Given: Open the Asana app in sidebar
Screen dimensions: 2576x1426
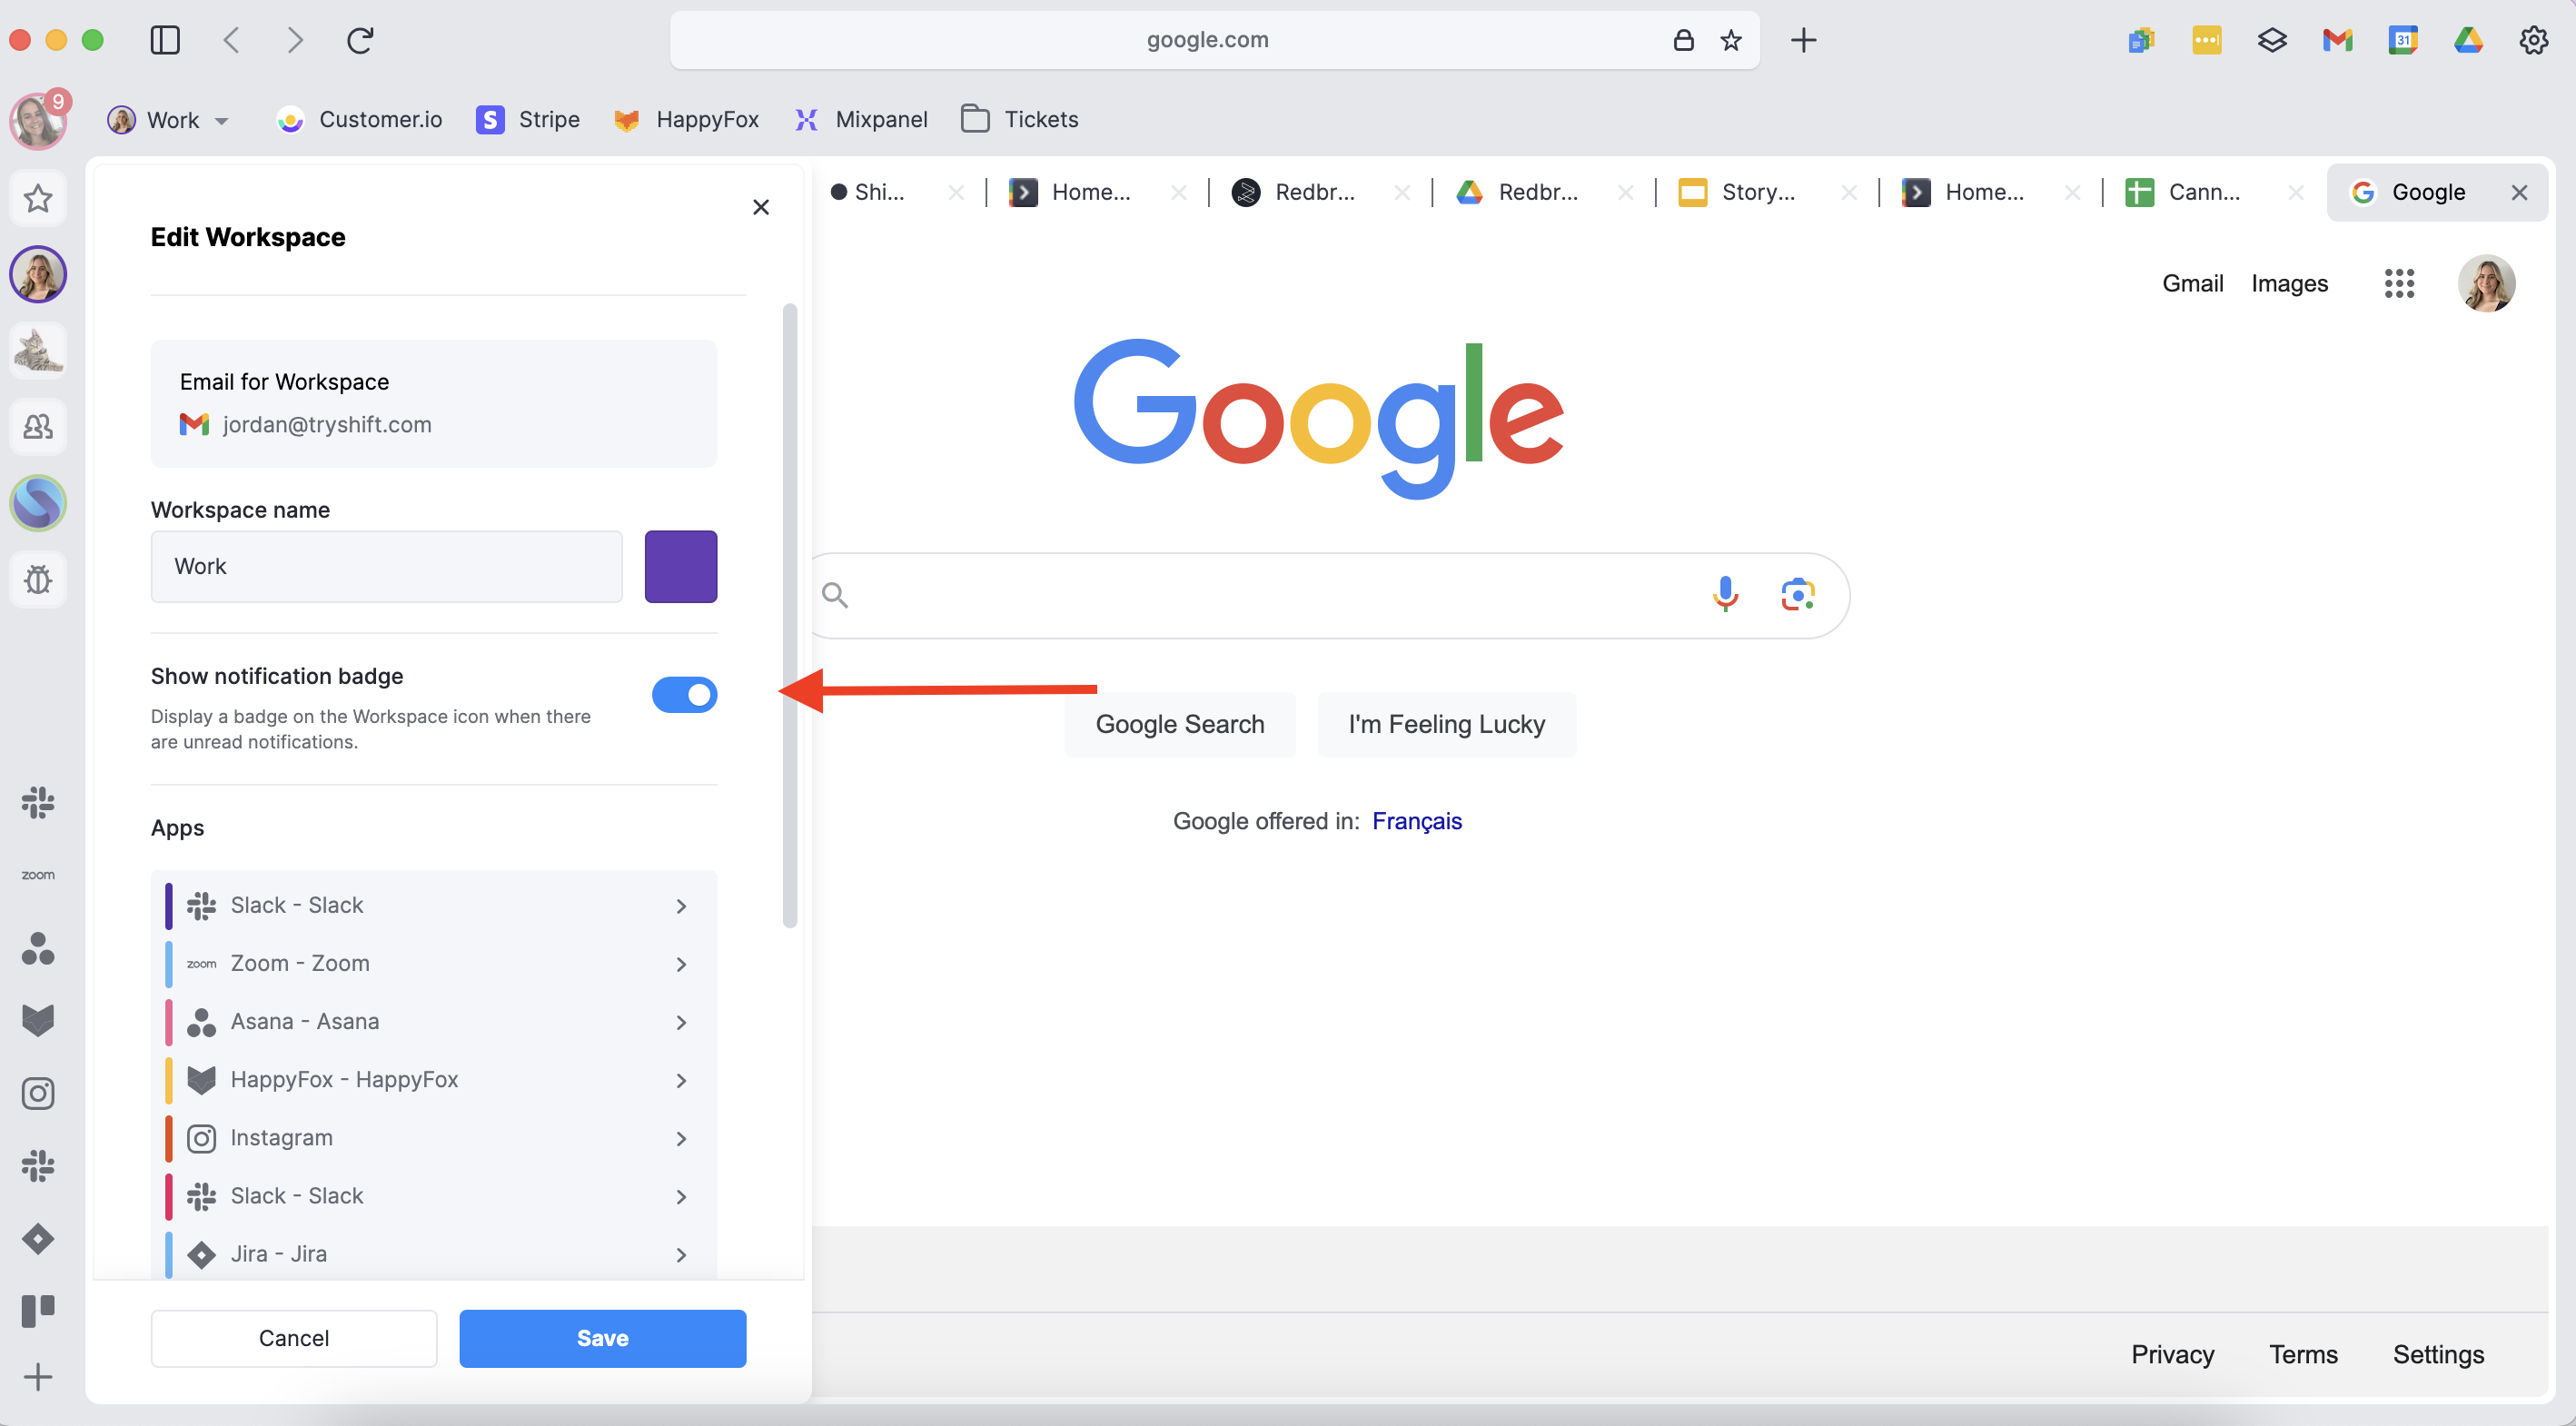Looking at the screenshot, I should [38, 948].
